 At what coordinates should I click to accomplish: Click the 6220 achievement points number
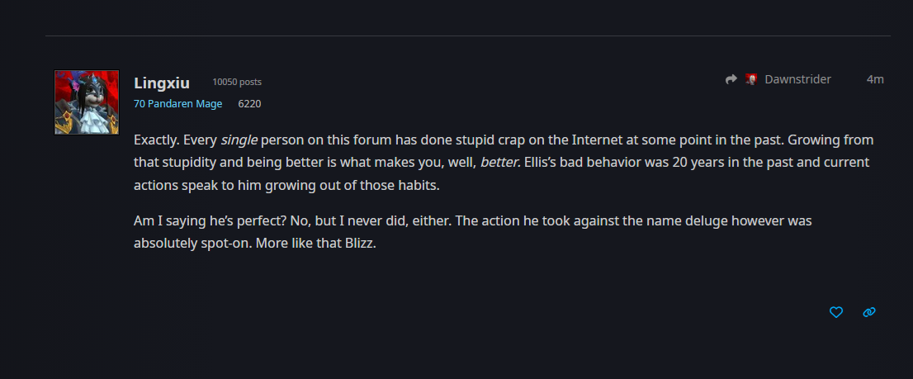(249, 104)
